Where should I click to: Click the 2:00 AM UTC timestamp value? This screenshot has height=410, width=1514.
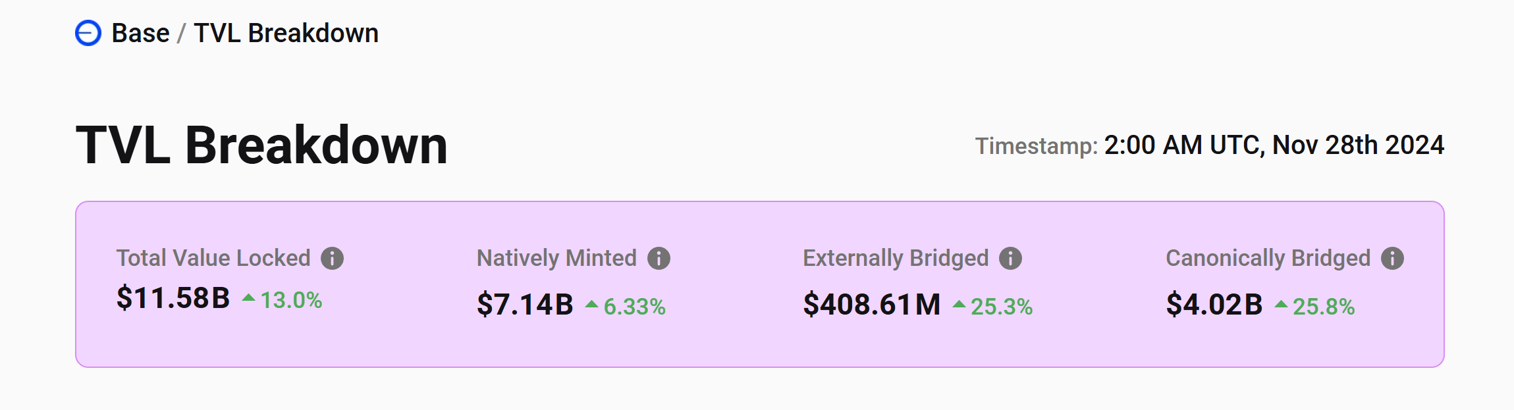(1274, 145)
